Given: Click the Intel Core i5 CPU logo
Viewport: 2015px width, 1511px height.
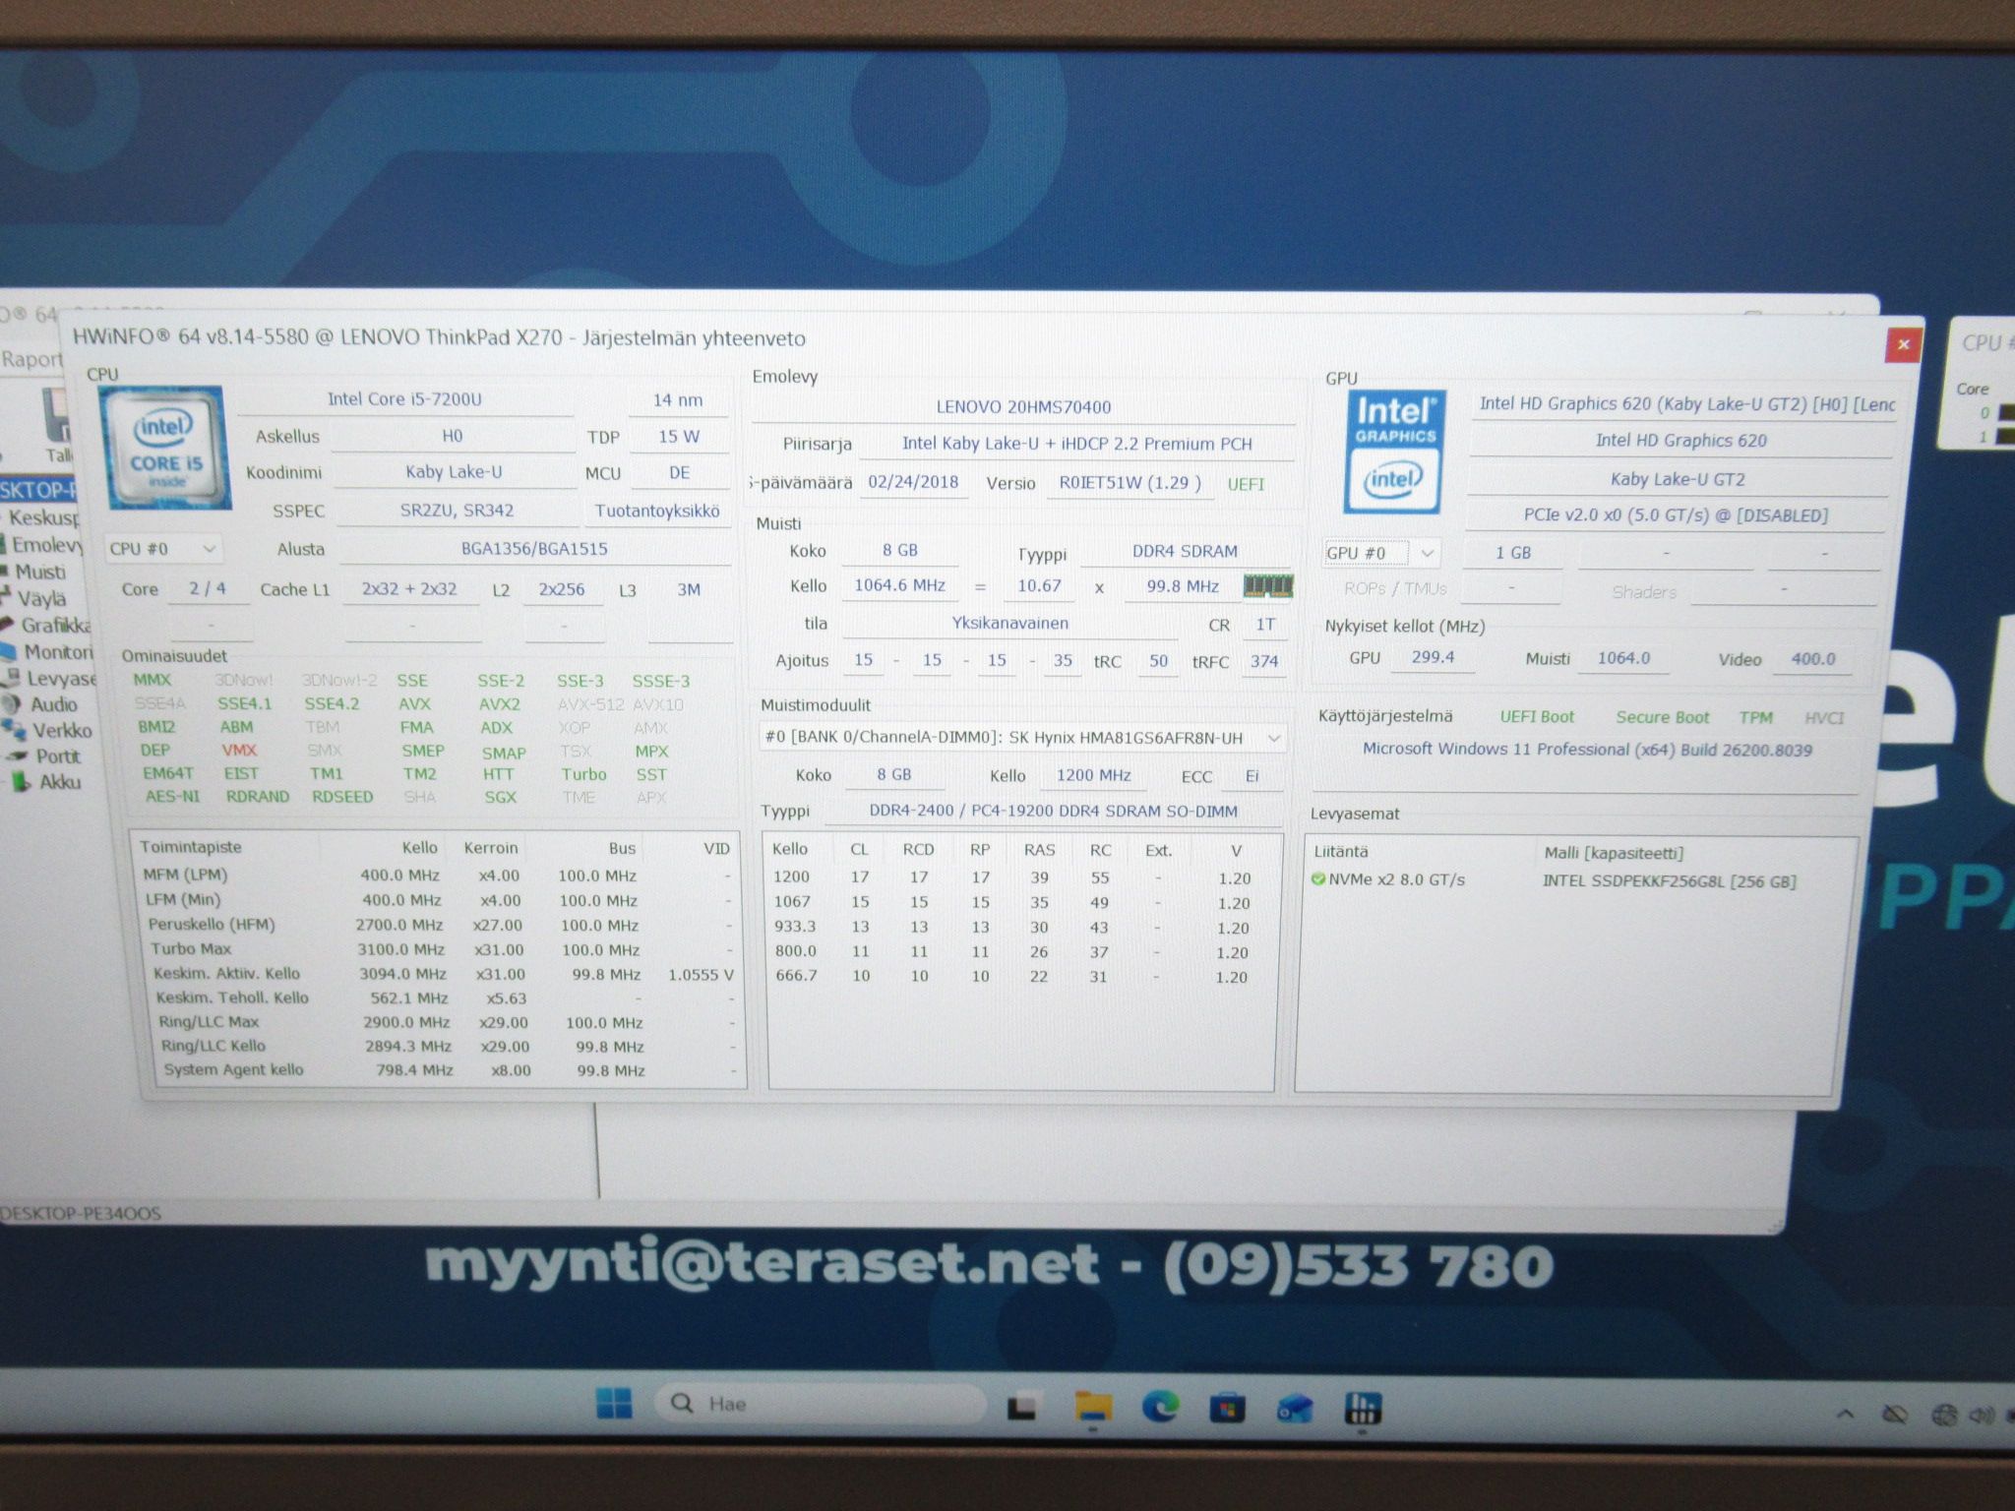Looking at the screenshot, I should [164, 448].
